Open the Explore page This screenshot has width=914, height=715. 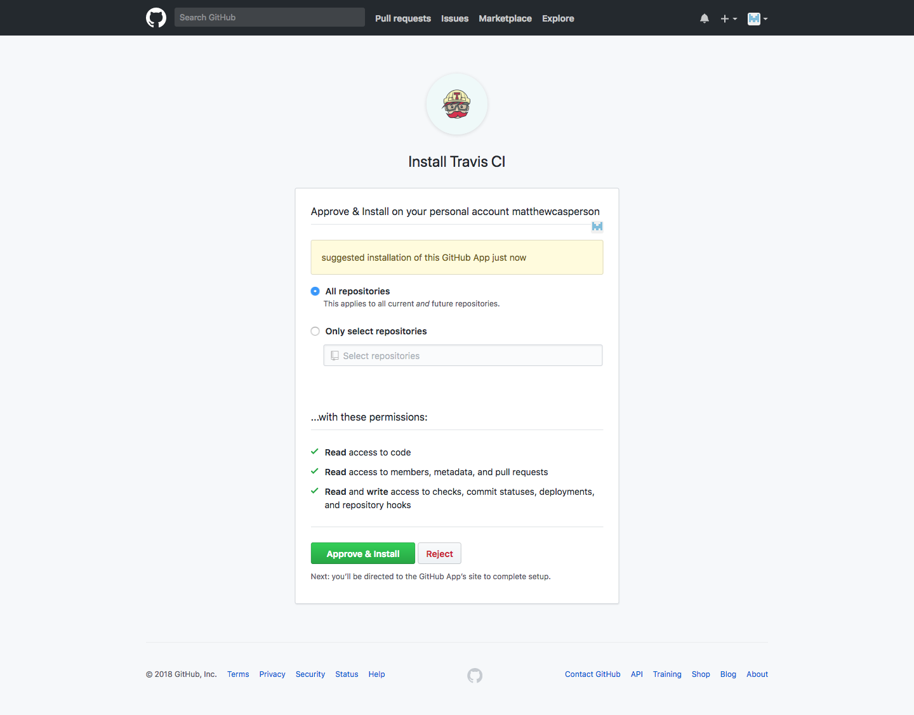click(x=558, y=18)
